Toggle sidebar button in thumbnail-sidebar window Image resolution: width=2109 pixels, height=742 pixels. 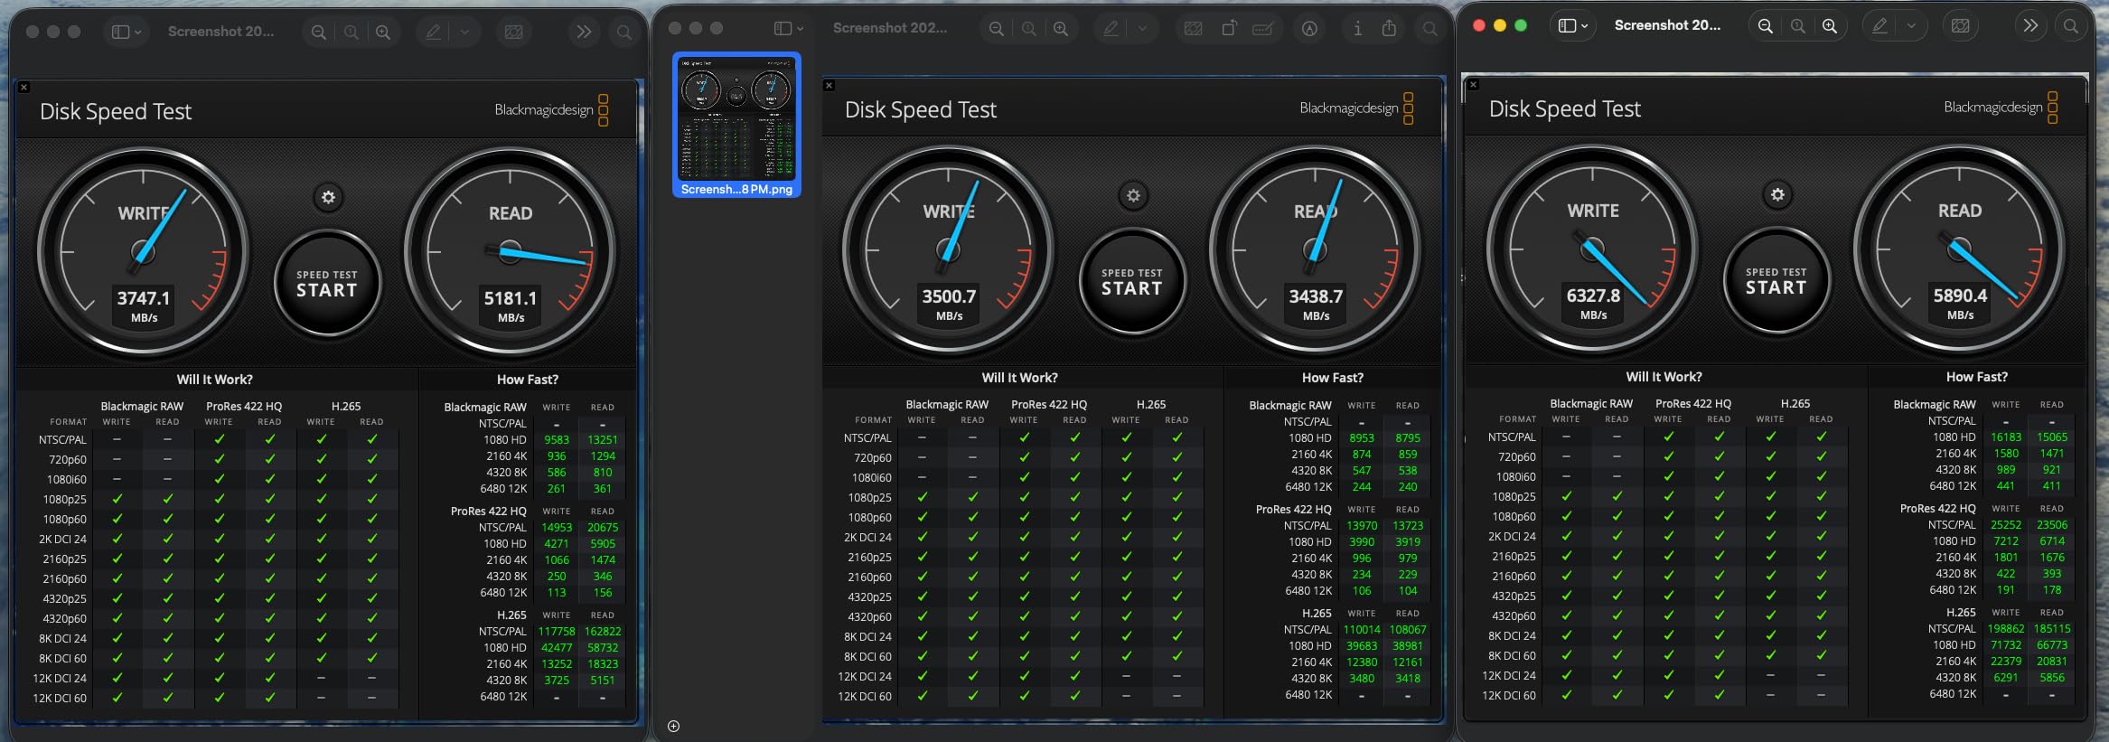point(783,29)
